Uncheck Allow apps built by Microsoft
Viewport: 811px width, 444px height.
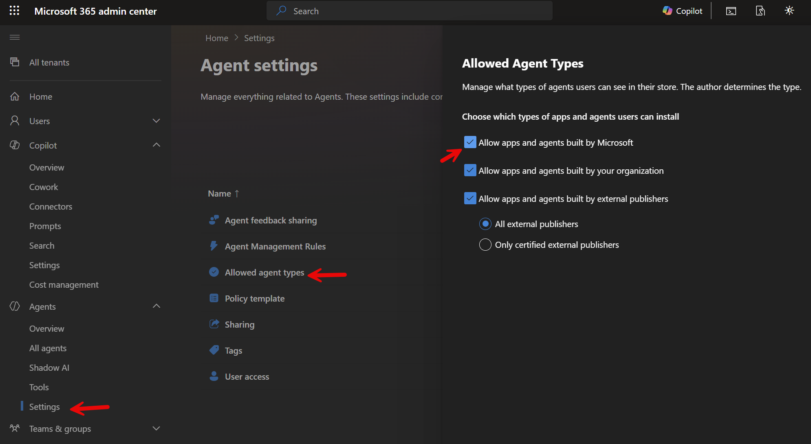[470, 142]
